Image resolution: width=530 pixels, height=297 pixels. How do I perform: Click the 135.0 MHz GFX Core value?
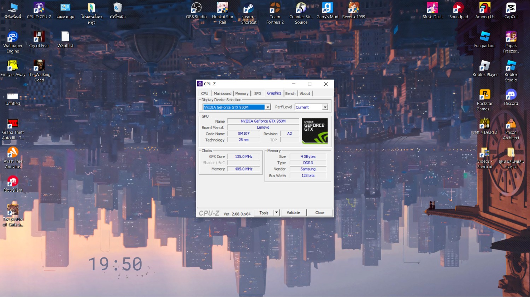pyautogui.click(x=243, y=156)
